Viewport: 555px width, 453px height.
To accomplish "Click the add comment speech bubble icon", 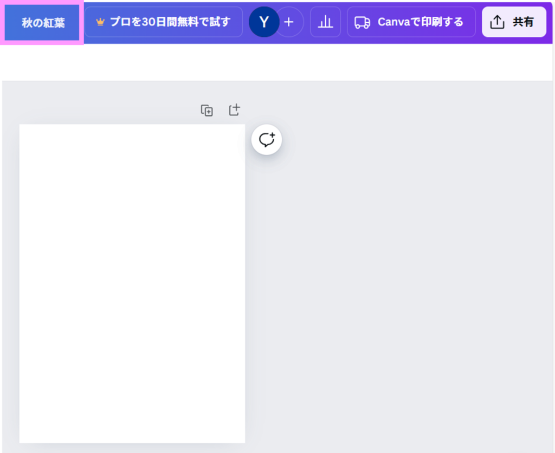I will click(x=267, y=140).
